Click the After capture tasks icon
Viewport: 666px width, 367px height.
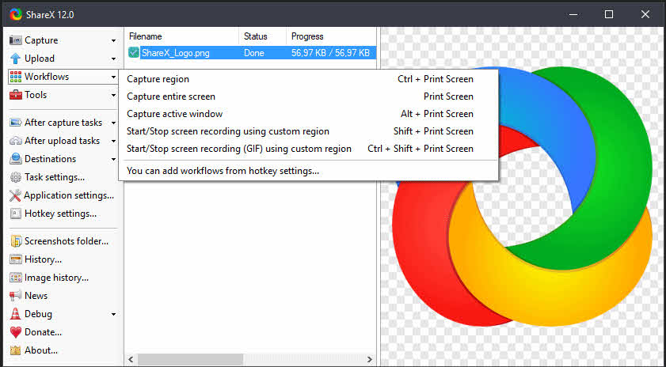[x=15, y=123]
